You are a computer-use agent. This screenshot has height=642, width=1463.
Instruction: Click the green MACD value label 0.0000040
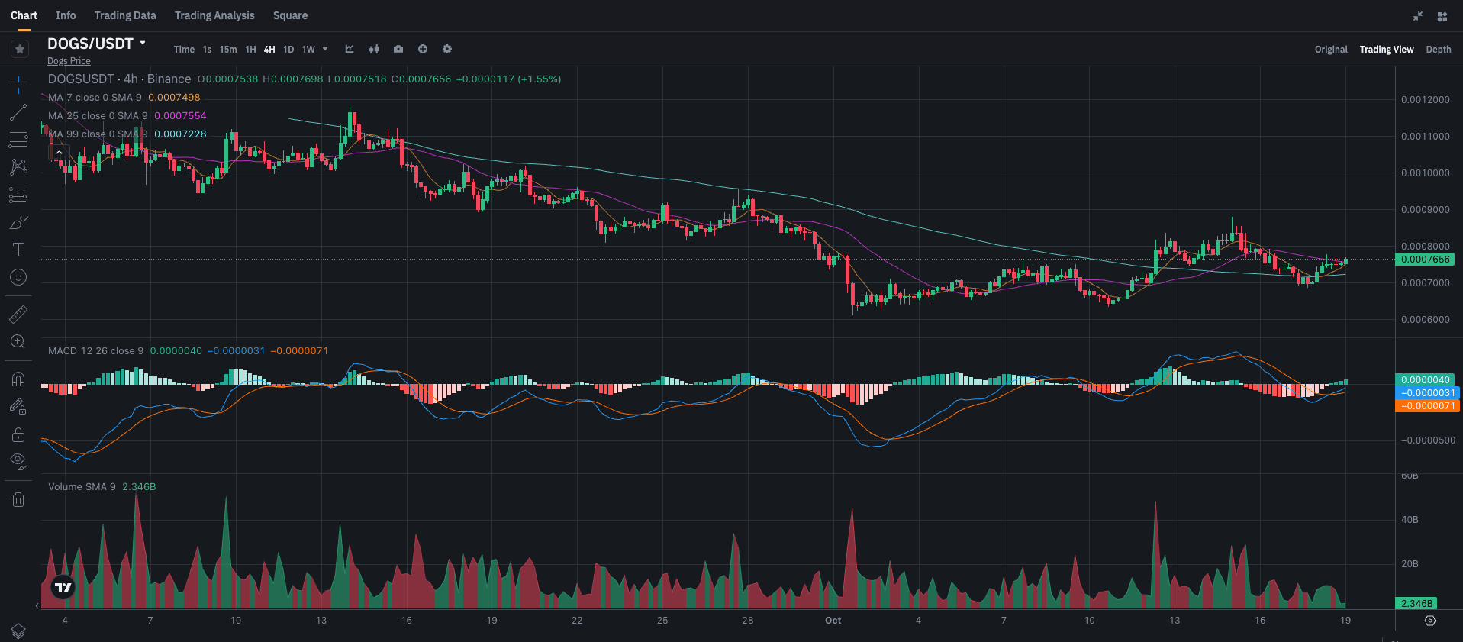[1425, 380]
